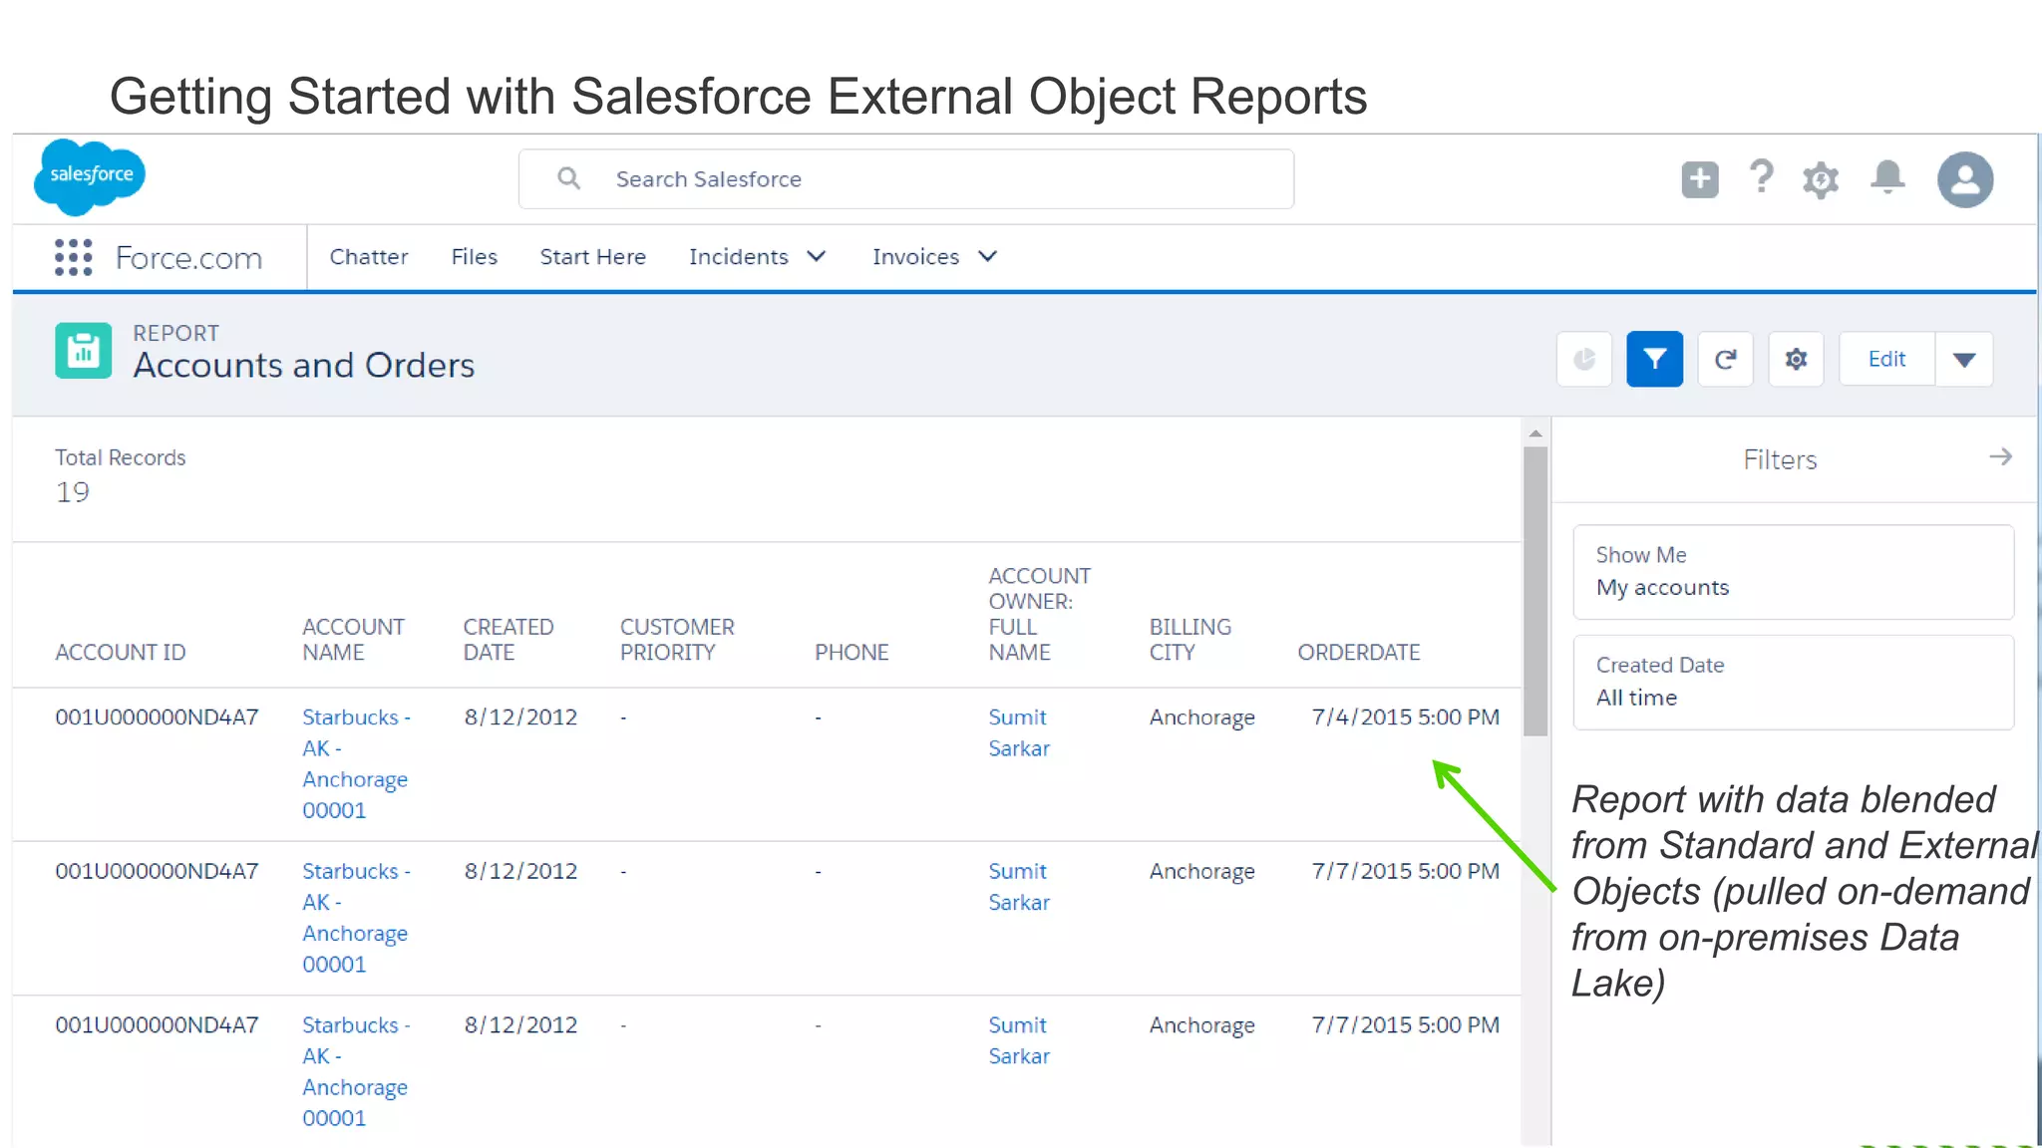Image resolution: width=2042 pixels, height=1148 pixels.
Task: Click the Force.com app name
Action: 188,258
